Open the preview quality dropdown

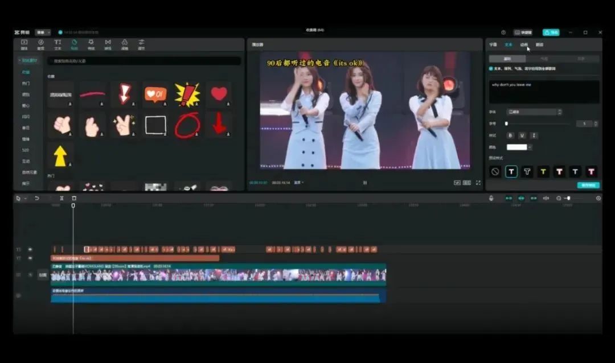pos(299,183)
